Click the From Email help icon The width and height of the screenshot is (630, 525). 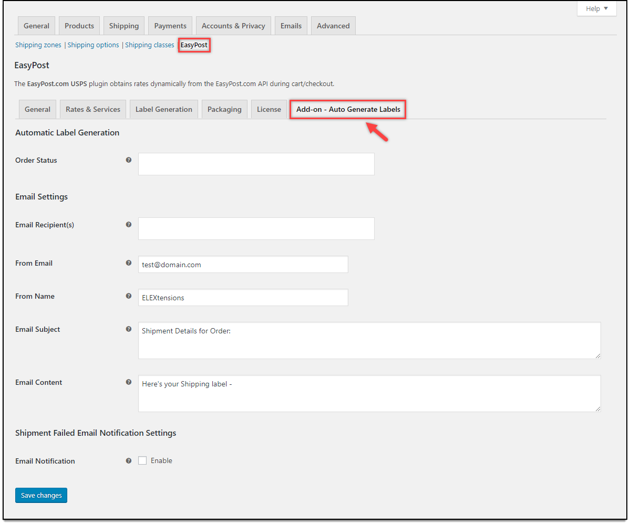129,263
